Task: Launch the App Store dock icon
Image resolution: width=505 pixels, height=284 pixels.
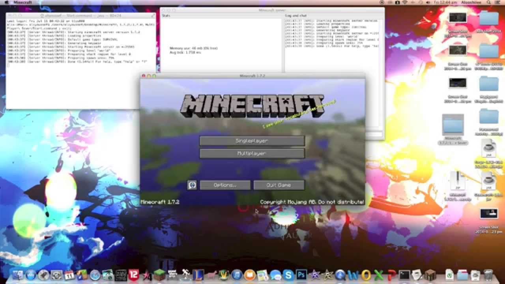Action: [x=30, y=275]
